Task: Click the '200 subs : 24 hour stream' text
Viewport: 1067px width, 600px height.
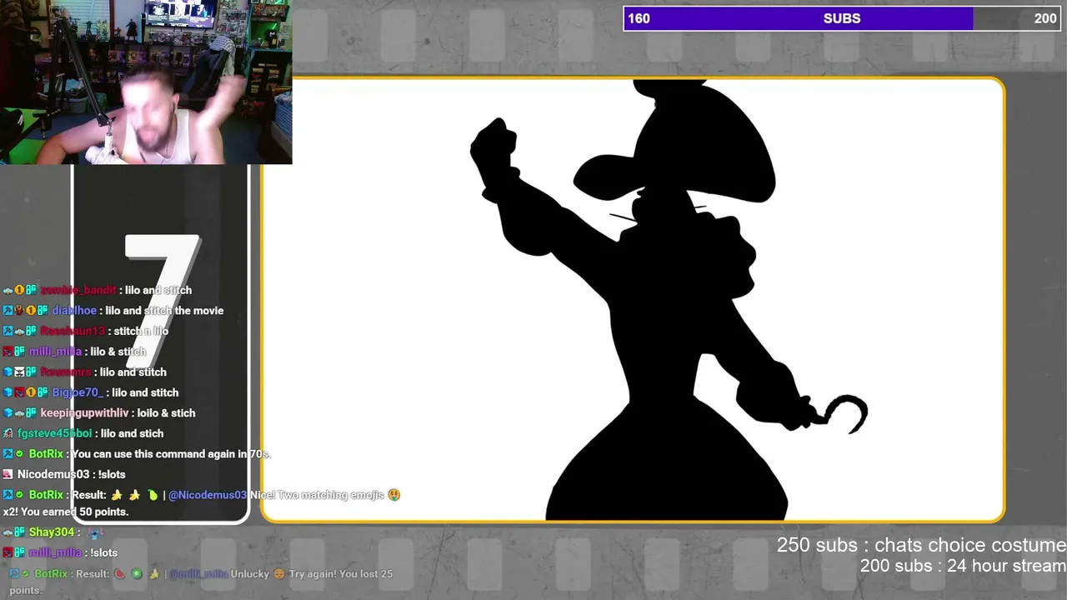Action: pyautogui.click(x=963, y=566)
